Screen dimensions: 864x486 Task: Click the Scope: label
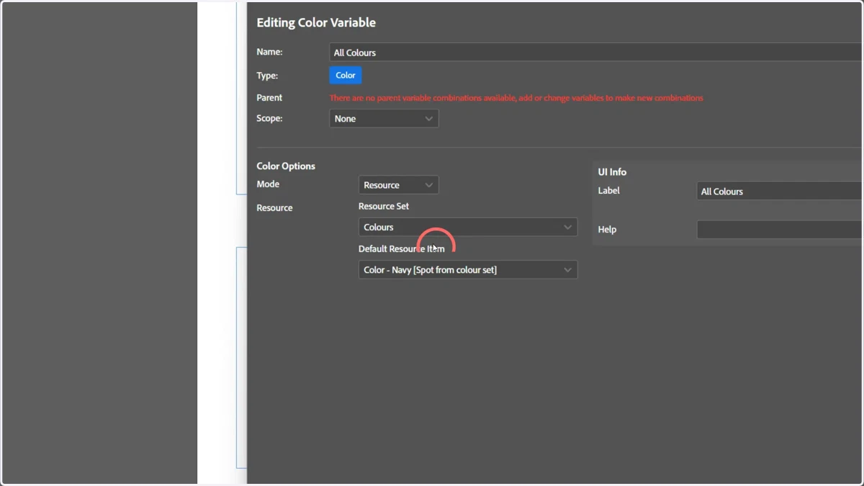269,119
